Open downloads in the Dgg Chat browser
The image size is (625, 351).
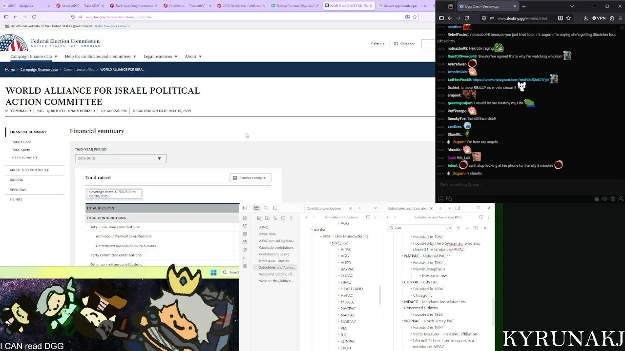tap(585, 18)
